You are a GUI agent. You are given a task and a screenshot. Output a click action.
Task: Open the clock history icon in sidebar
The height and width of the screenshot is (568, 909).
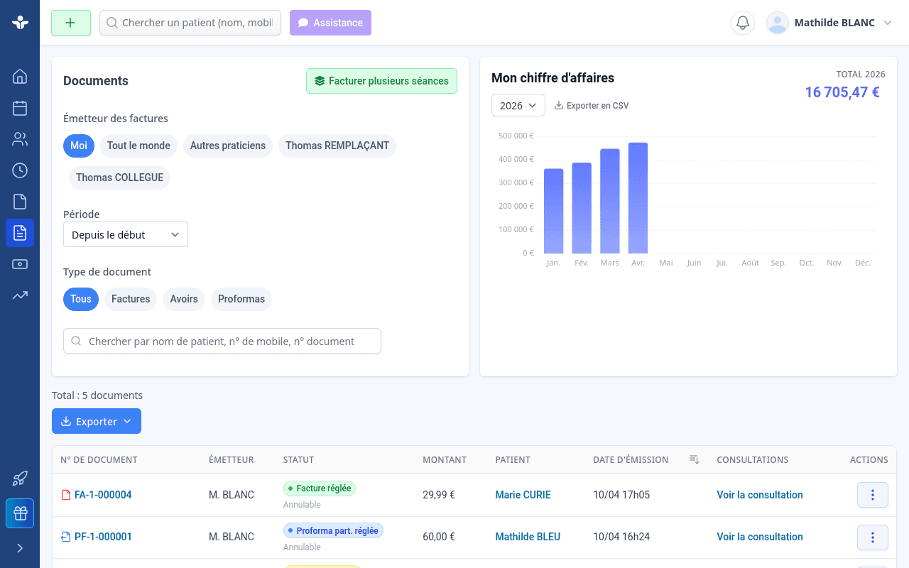point(20,170)
